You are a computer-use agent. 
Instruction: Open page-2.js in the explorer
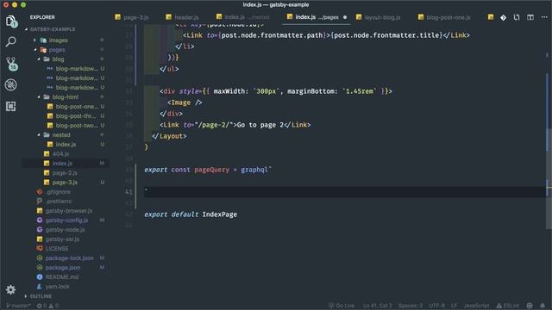(x=66, y=173)
